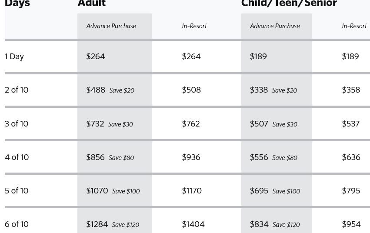Click the 4 of 10 row label
Viewport: 370px width, 233px height.
tap(17, 157)
